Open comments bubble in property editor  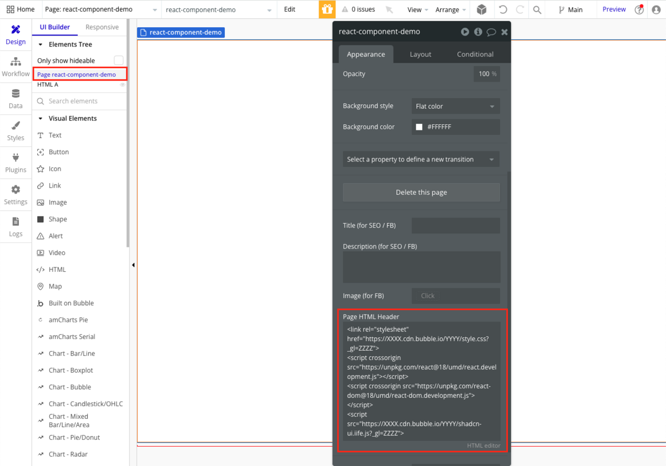coord(491,32)
